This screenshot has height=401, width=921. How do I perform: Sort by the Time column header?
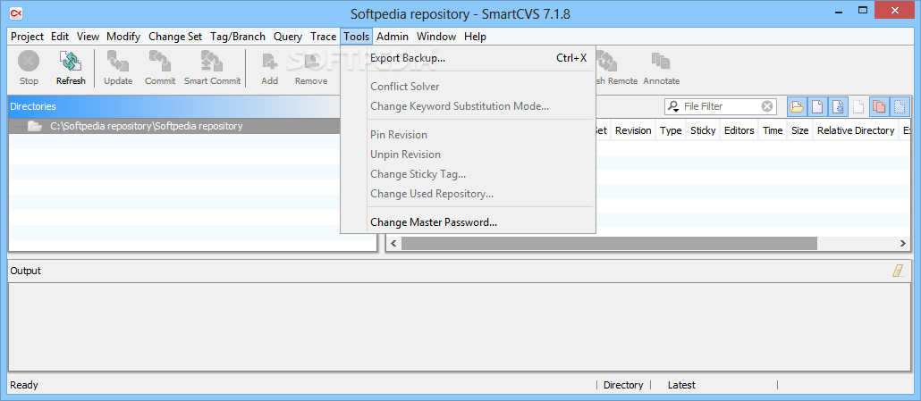click(x=773, y=130)
